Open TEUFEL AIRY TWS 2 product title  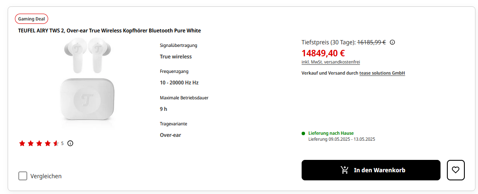109,31
